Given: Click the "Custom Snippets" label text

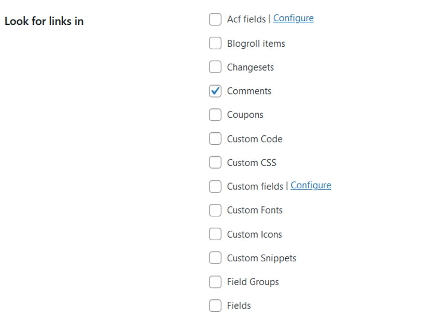Looking at the screenshot, I should 261,258.
